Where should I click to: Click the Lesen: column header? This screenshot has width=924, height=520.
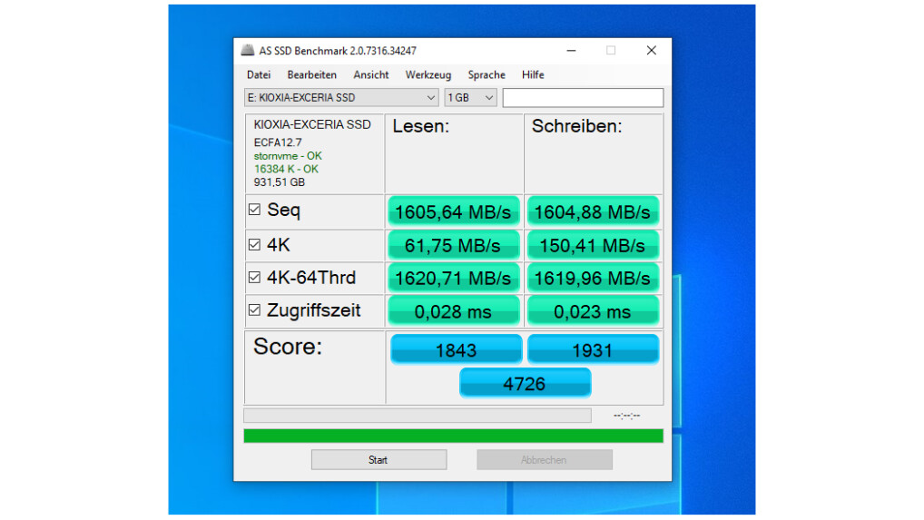pyautogui.click(x=421, y=126)
